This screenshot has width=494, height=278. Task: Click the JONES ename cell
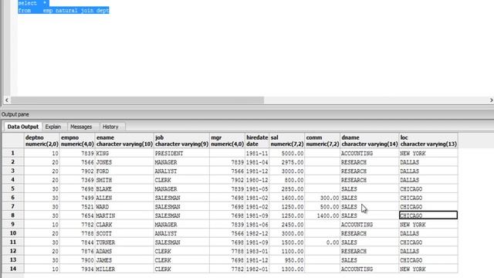pos(124,162)
